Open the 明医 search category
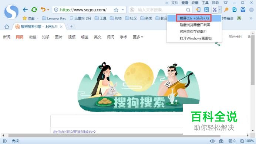Image resolution: width=256 pixels, height=144 pixels. 85,37
